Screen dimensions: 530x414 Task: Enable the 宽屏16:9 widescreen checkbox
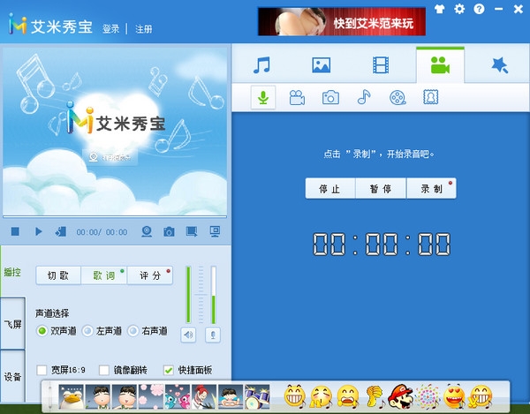tap(42, 370)
